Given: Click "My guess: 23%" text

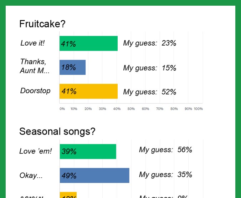Looking at the screenshot, I should click(x=150, y=43).
